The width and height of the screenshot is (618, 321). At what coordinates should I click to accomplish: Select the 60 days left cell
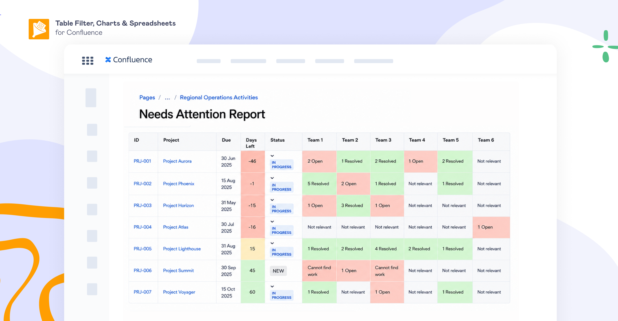tap(253, 292)
